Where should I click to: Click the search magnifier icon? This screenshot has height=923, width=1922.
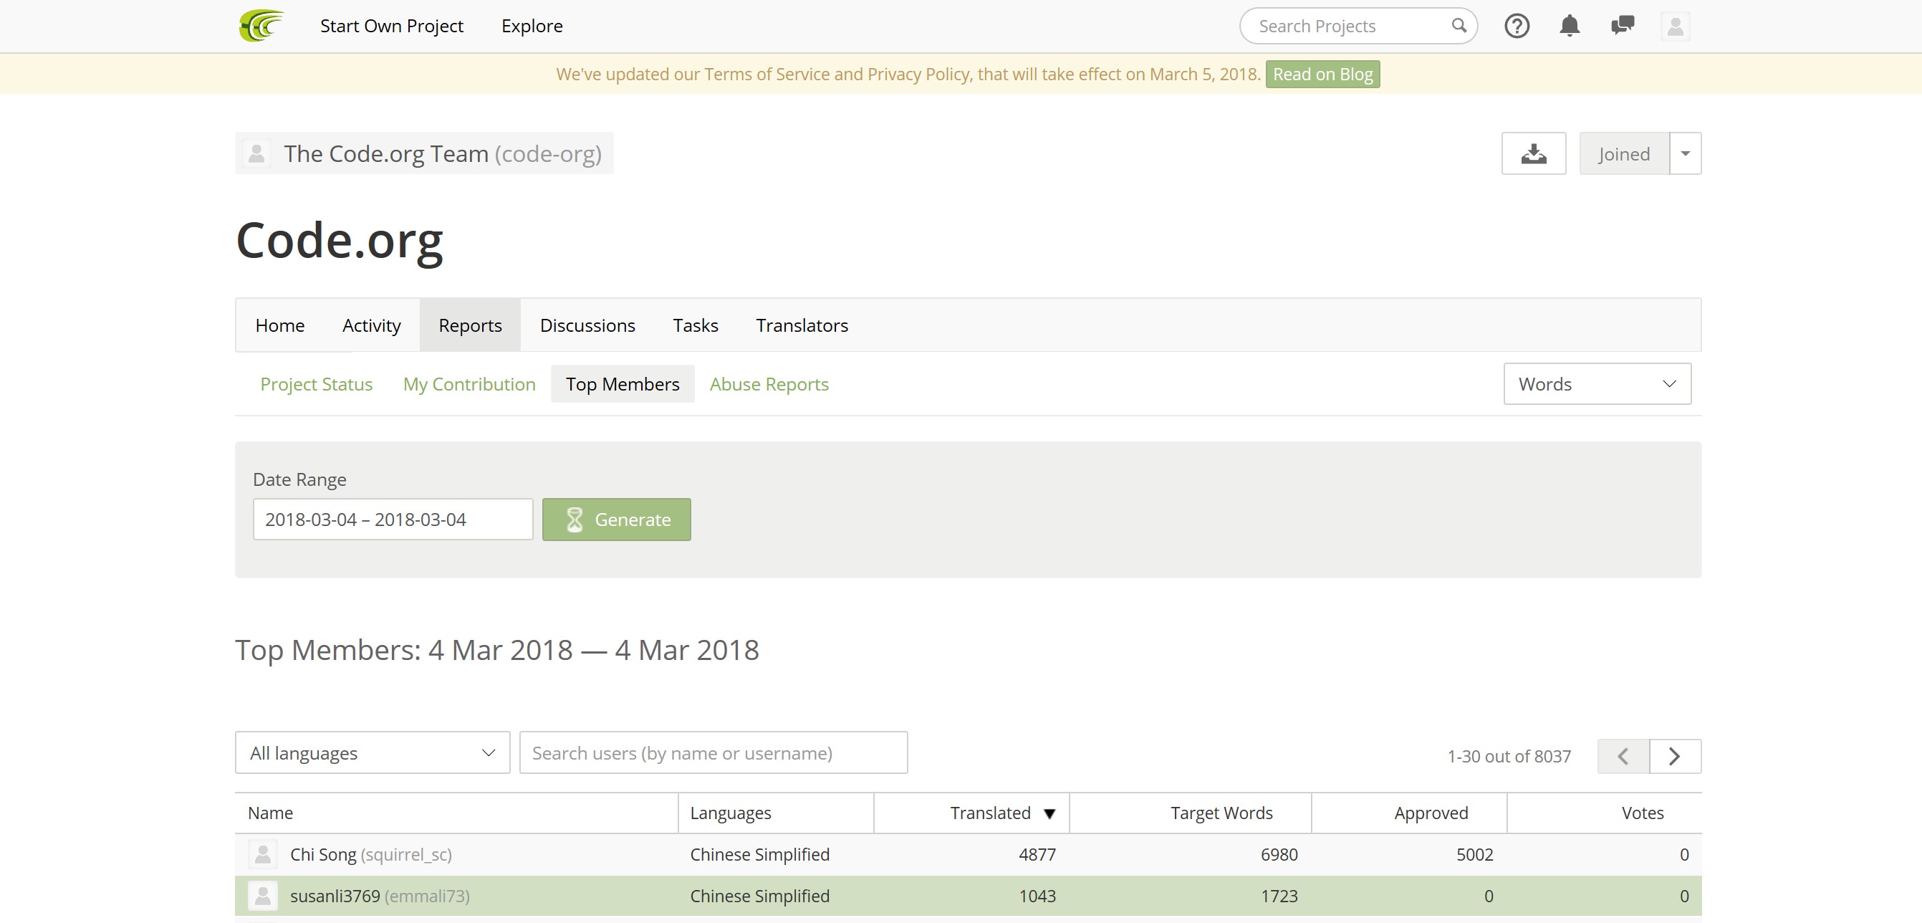tap(1458, 25)
